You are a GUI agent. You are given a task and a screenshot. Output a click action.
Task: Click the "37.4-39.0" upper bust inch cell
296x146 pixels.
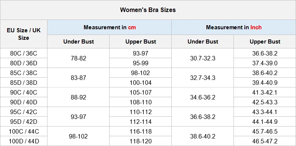pyautogui.click(x=265, y=63)
